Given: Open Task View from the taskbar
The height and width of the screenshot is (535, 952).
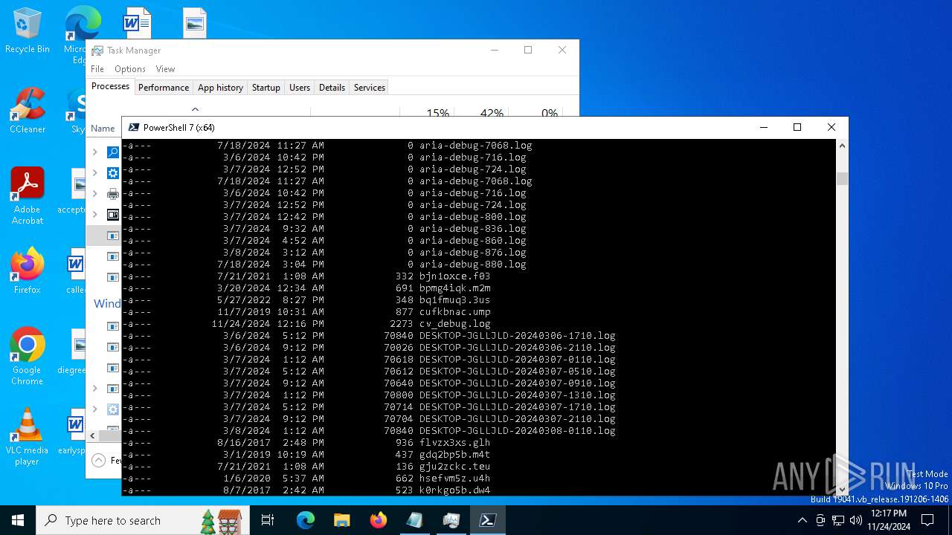Looking at the screenshot, I should 268,520.
